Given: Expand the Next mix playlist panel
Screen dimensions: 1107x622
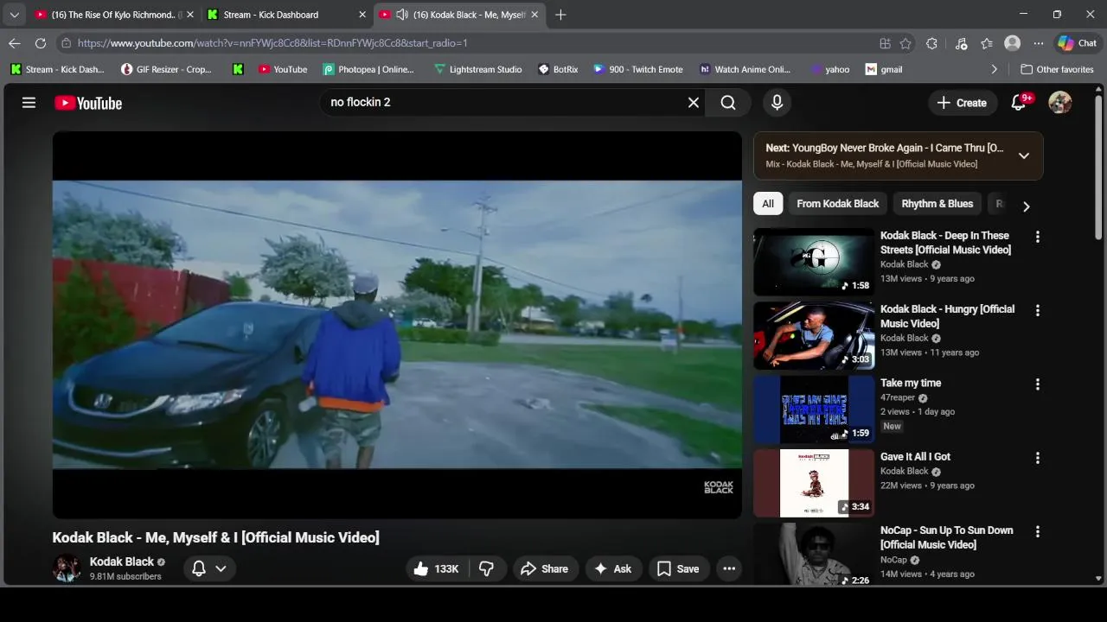Looking at the screenshot, I should 1024,155.
